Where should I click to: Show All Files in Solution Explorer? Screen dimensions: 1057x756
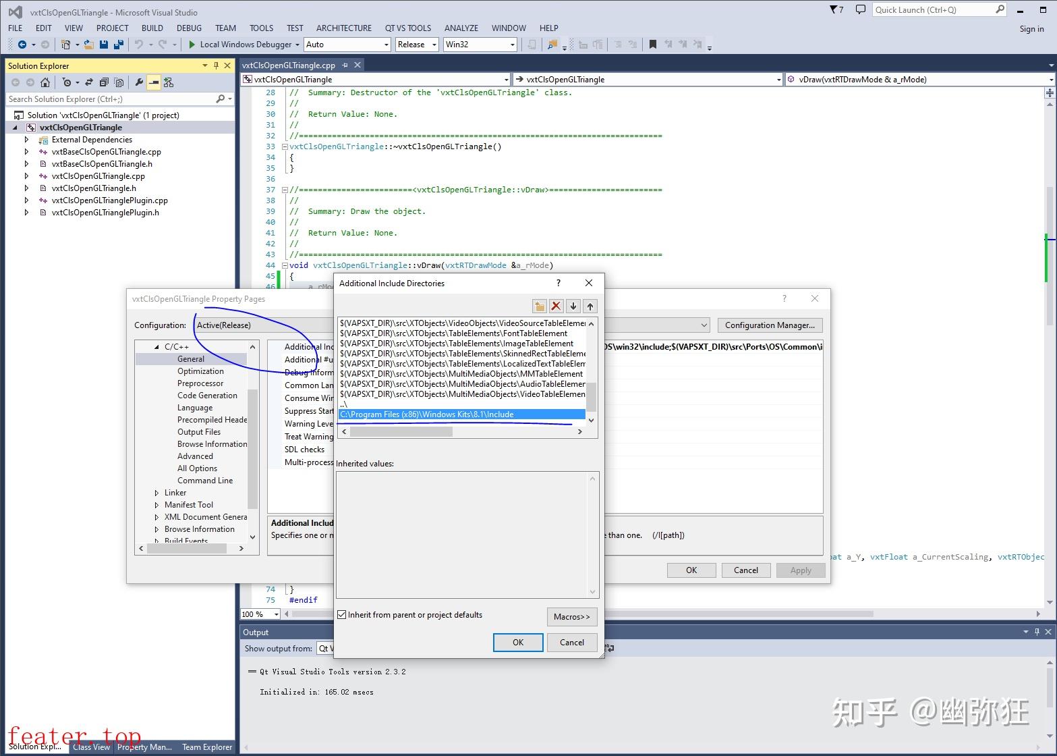tap(119, 82)
